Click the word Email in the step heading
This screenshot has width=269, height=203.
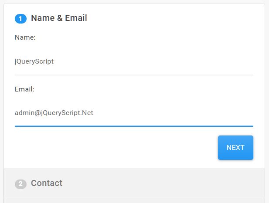click(x=76, y=18)
